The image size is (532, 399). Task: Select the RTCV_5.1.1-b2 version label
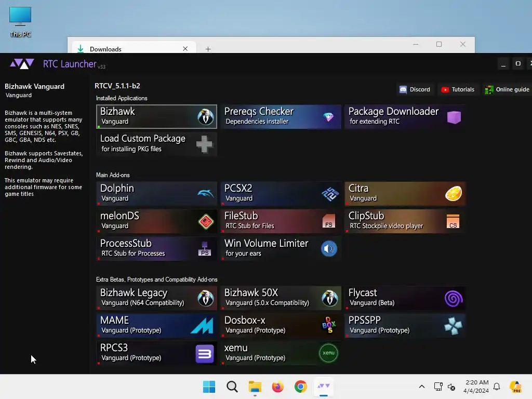coord(117,86)
